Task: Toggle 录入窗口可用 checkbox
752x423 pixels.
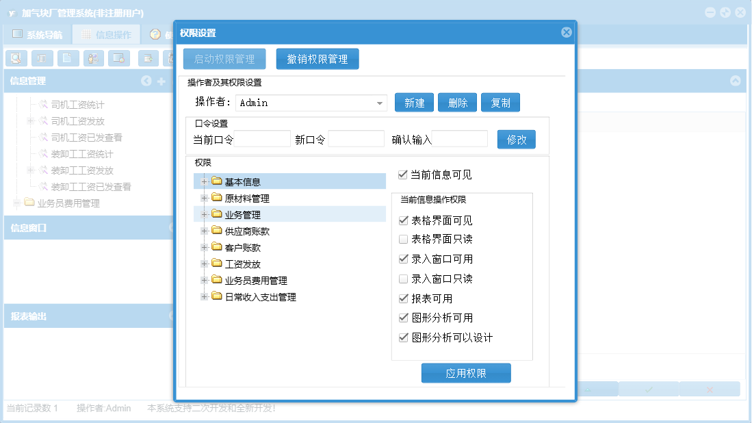Action: (x=403, y=259)
